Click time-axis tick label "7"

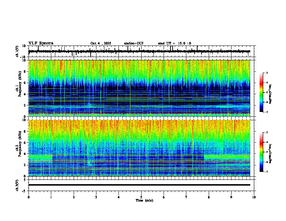pyautogui.click(x=186, y=197)
